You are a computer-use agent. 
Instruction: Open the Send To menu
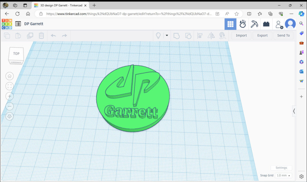tap(283, 35)
